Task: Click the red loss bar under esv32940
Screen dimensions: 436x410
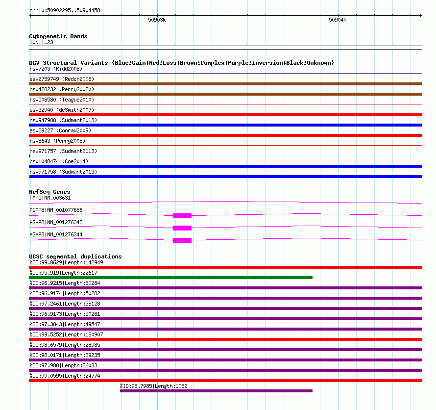Action: point(225,115)
